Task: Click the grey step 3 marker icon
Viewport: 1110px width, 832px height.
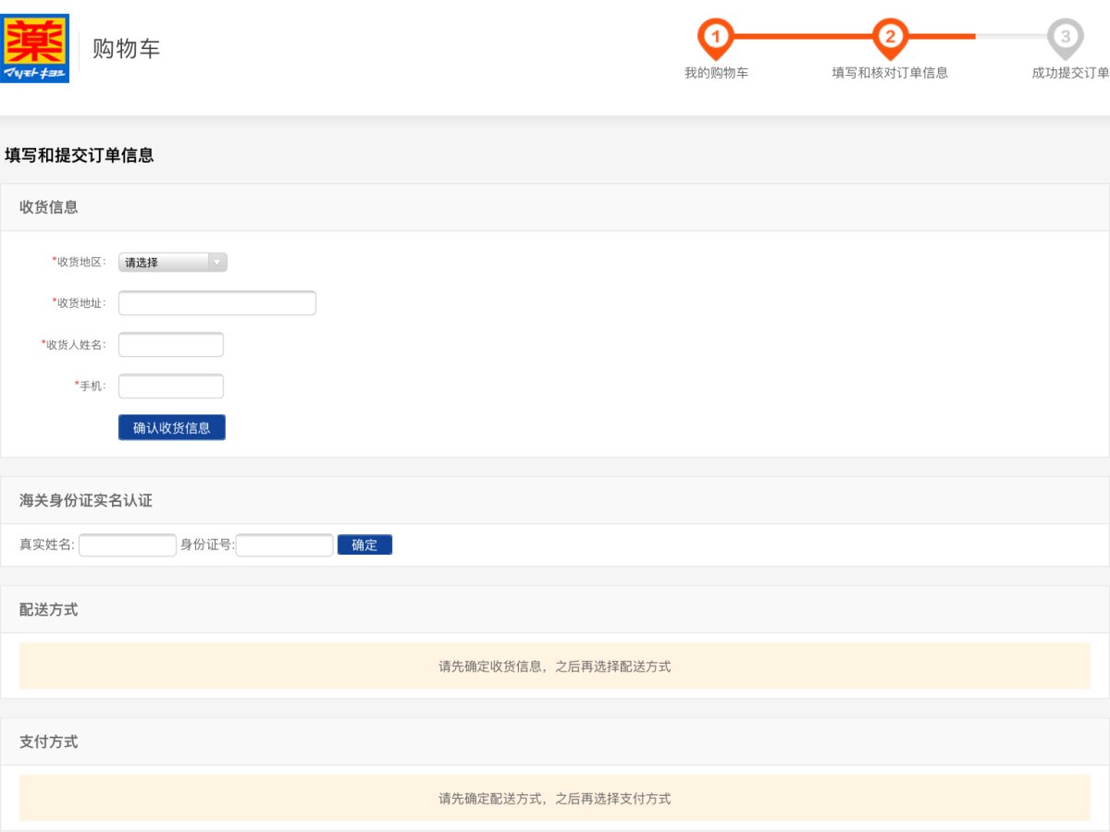Action: tap(1065, 38)
